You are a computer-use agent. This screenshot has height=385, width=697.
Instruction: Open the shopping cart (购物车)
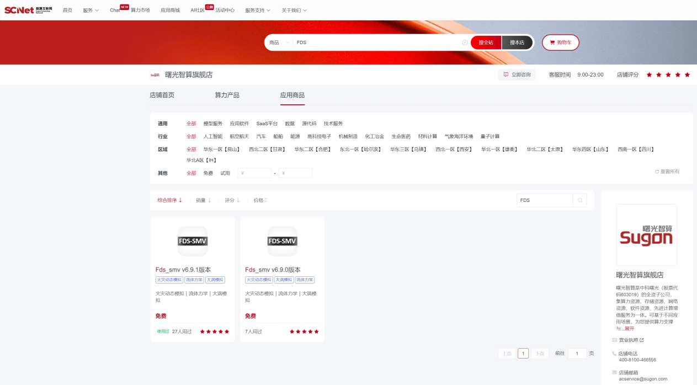561,42
